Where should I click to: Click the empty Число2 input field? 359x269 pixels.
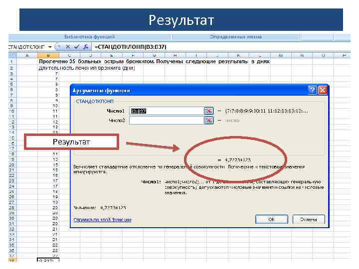pos(166,121)
